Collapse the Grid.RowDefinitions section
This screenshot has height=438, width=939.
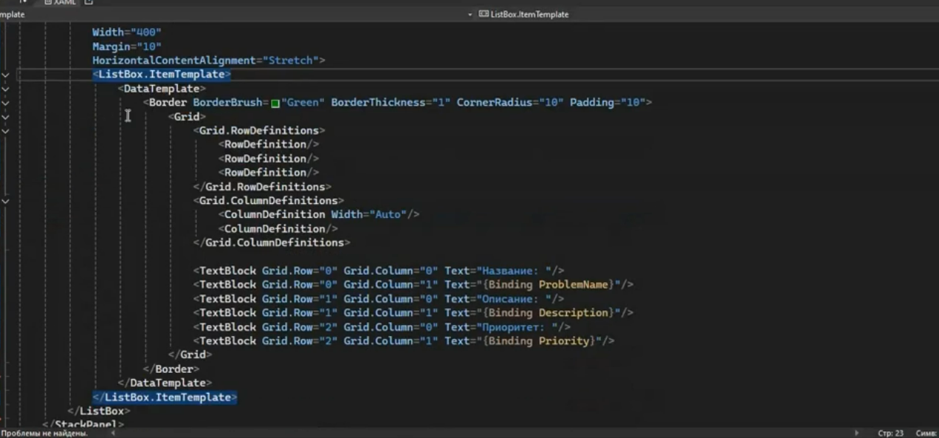click(x=5, y=131)
